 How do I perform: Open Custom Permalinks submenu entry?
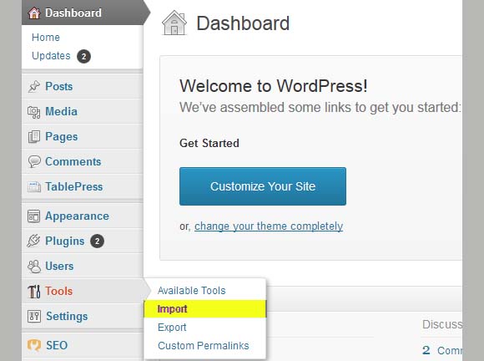pos(204,346)
